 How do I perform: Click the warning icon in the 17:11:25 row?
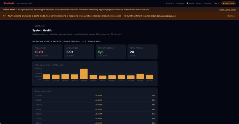tap(96, 118)
